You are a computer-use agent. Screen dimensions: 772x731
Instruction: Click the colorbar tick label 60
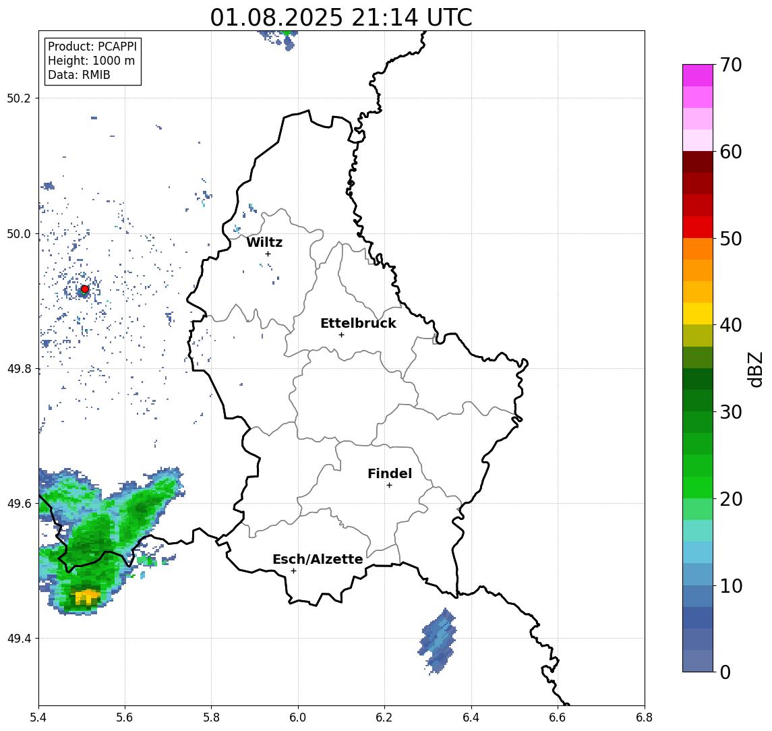point(731,152)
